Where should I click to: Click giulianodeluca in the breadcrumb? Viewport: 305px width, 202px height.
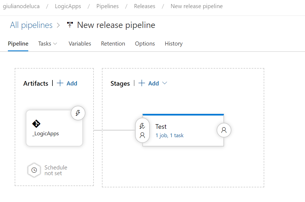point(21,6)
